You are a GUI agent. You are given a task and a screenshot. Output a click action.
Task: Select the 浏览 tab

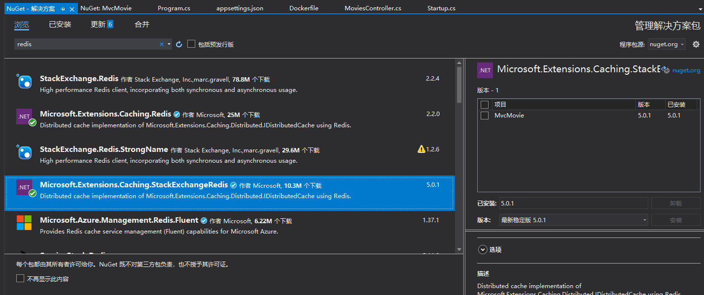tap(22, 25)
